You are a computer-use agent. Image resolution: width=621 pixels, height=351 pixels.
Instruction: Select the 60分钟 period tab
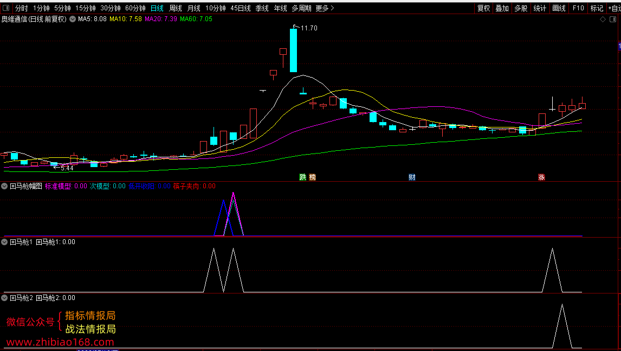(x=135, y=8)
